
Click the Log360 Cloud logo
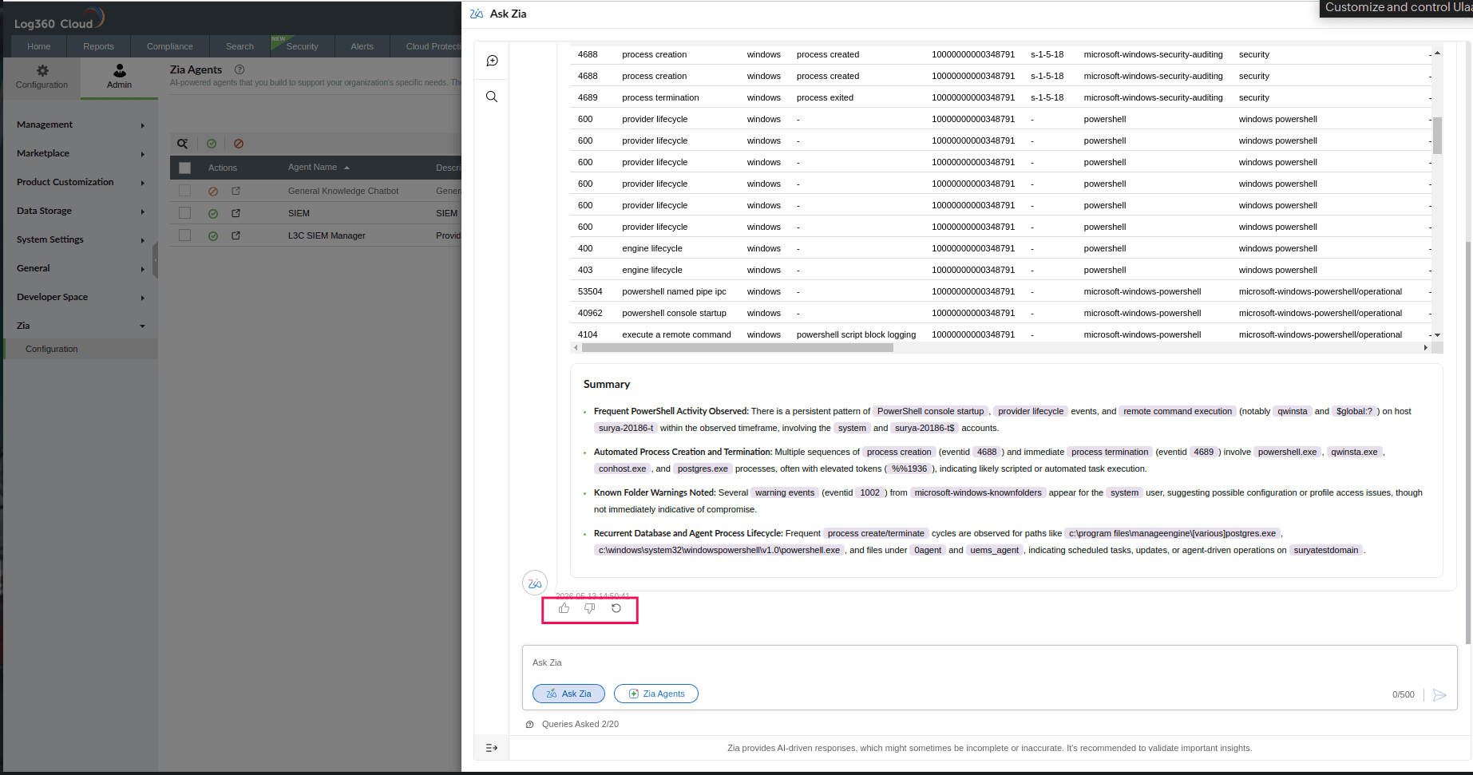59,19
